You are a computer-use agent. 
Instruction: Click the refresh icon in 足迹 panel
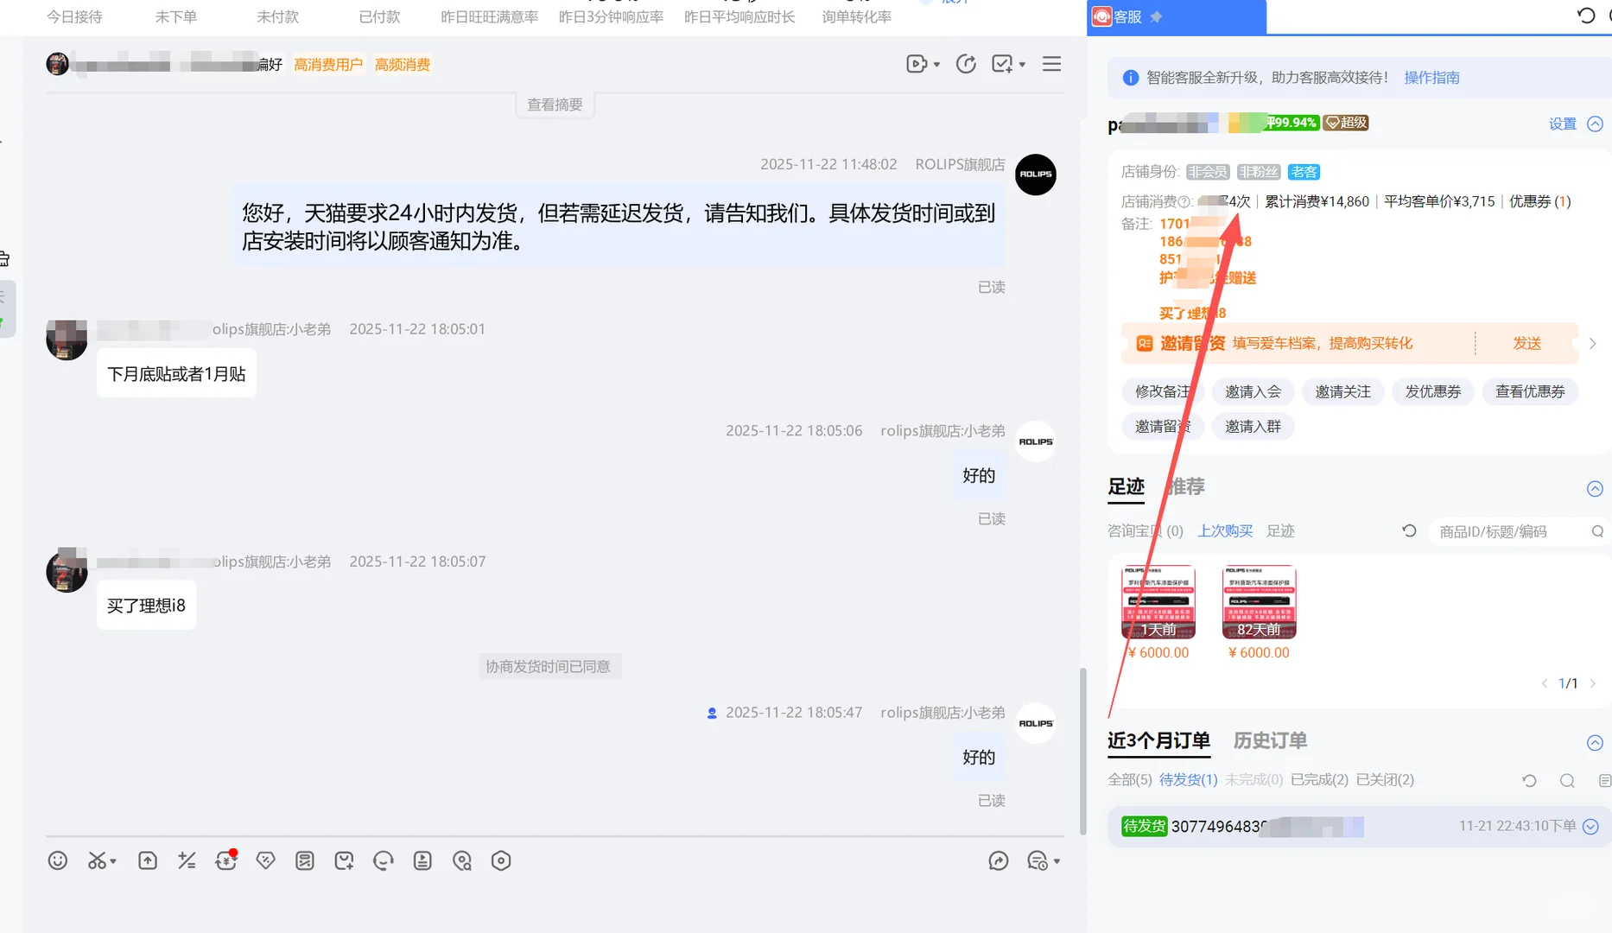tap(1409, 530)
